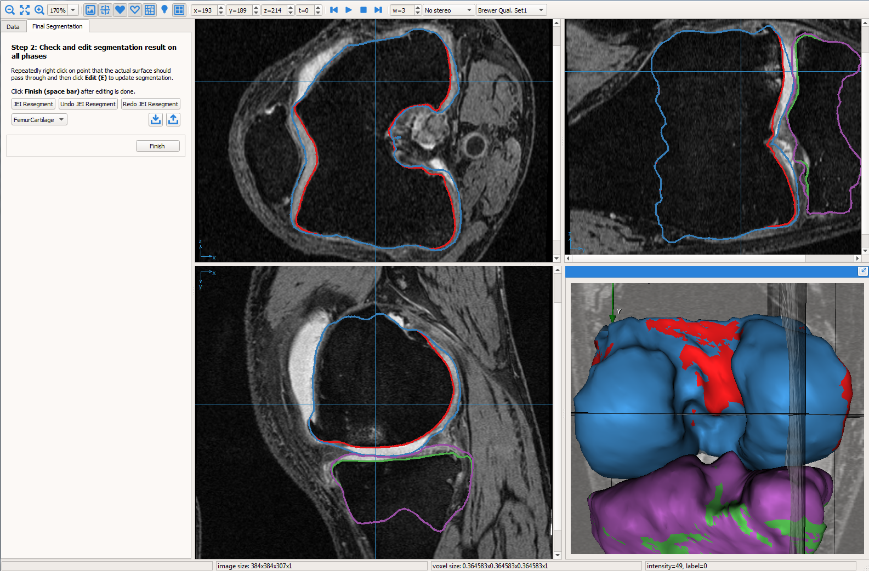
Task: Toggle the crosshair display button
Action: [x=105, y=10]
